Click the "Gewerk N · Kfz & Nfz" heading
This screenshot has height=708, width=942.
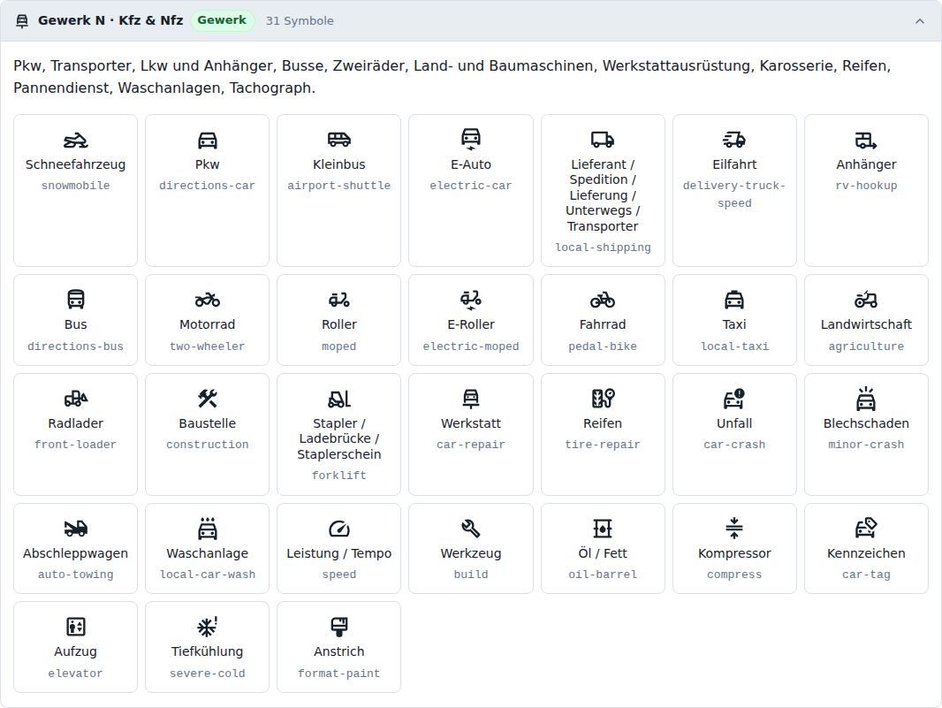pyautogui.click(x=110, y=20)
